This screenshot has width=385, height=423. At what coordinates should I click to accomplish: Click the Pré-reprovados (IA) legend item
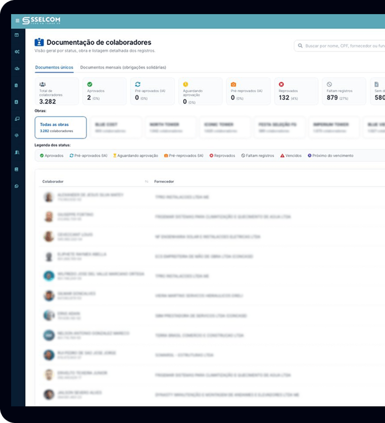click(x=183, y=155)
